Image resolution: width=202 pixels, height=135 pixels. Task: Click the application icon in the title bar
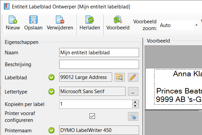6,6
